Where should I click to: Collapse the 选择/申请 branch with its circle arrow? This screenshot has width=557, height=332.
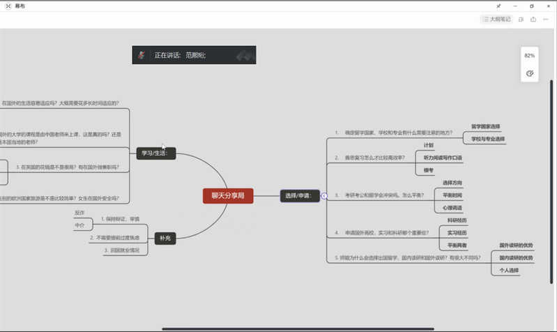(x=324, y=196)
